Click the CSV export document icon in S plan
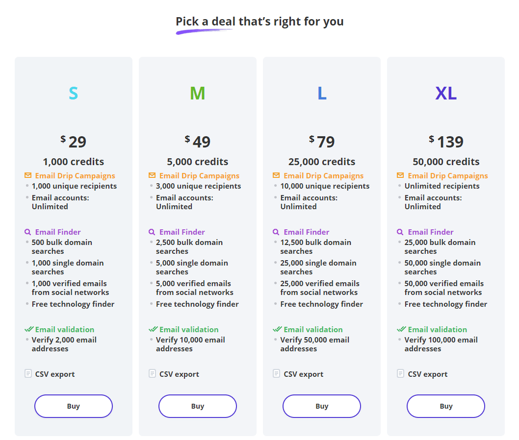 click(28, 373)
